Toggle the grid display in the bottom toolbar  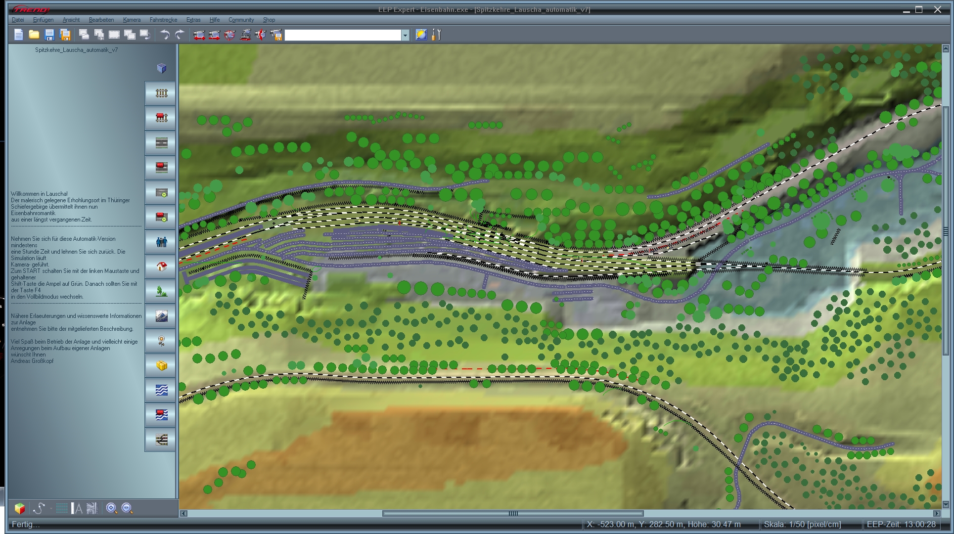[61, 508]
